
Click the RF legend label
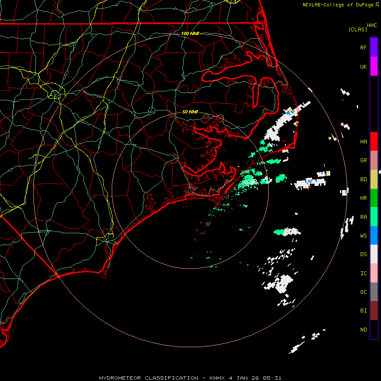coord(363,47)
